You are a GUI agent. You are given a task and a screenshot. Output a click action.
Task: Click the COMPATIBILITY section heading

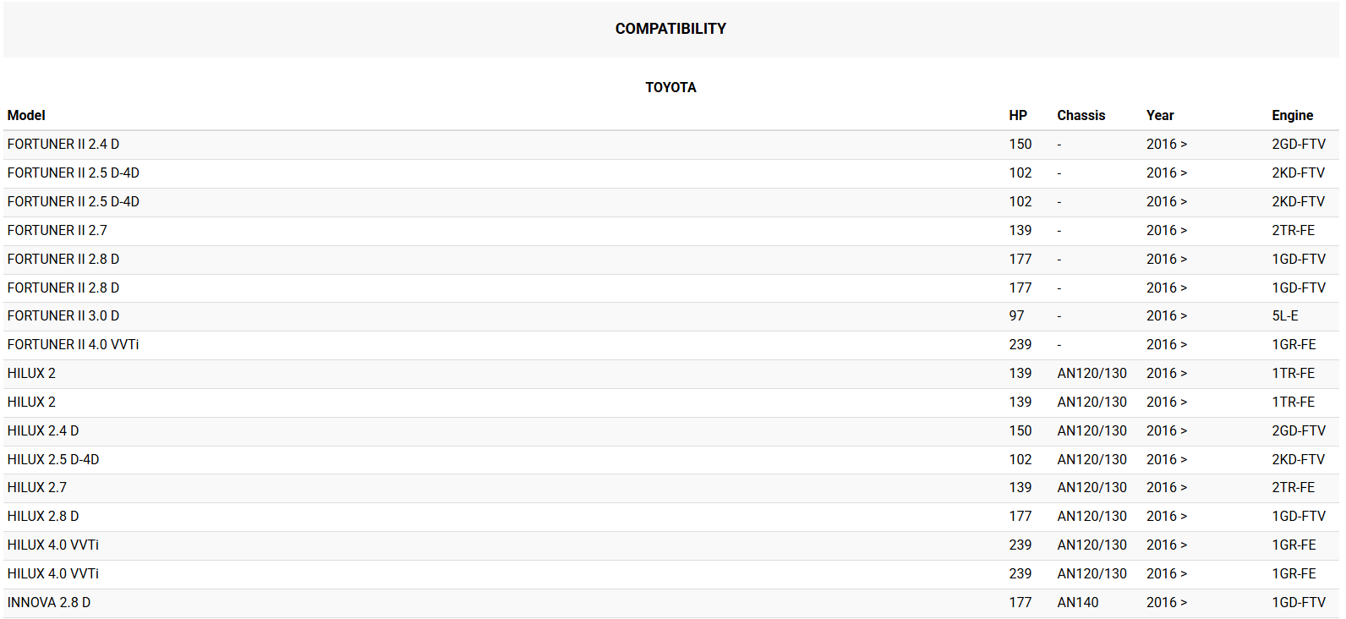(x=670, y=29)
